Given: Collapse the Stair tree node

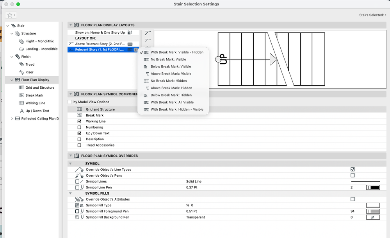Looking at the screenshot, I should point(8,26).
